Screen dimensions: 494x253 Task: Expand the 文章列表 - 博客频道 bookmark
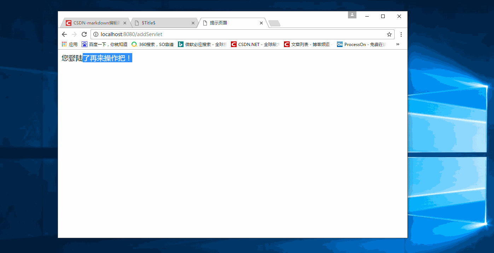[x=308, y=44]
